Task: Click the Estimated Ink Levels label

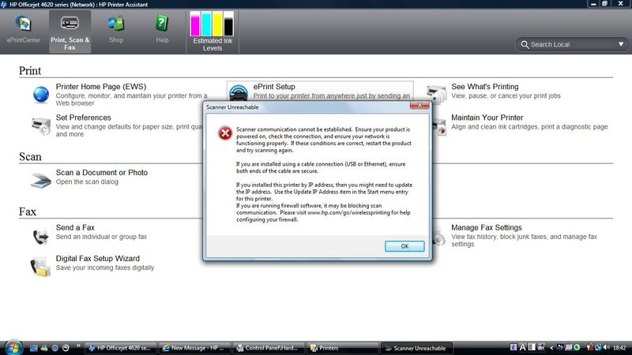Action: [x=213, y=44]
